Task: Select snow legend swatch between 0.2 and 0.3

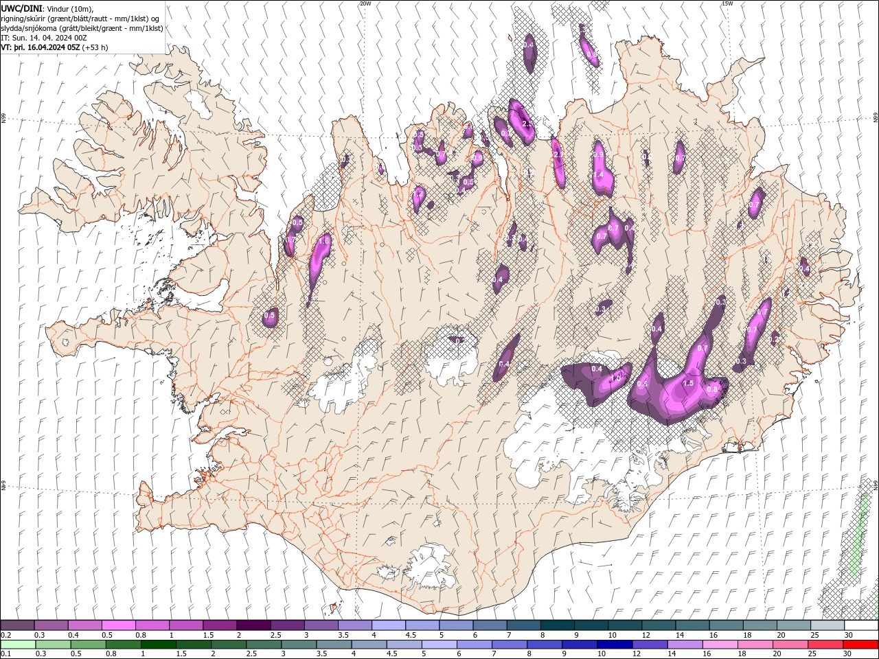Action: (17, 625)
